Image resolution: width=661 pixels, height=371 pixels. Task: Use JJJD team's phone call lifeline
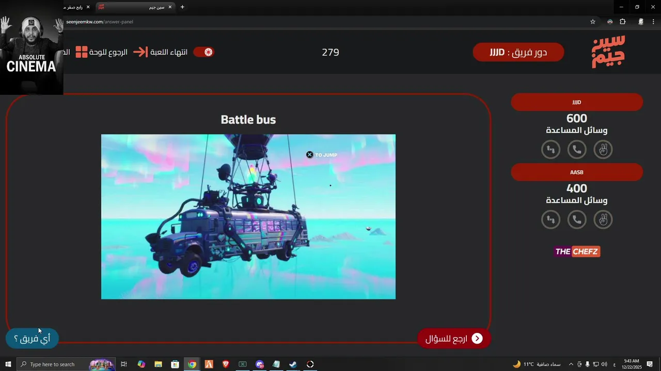coord(577,149)
